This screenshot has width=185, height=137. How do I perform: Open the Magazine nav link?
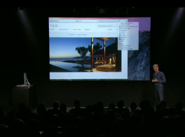[88, 29]
